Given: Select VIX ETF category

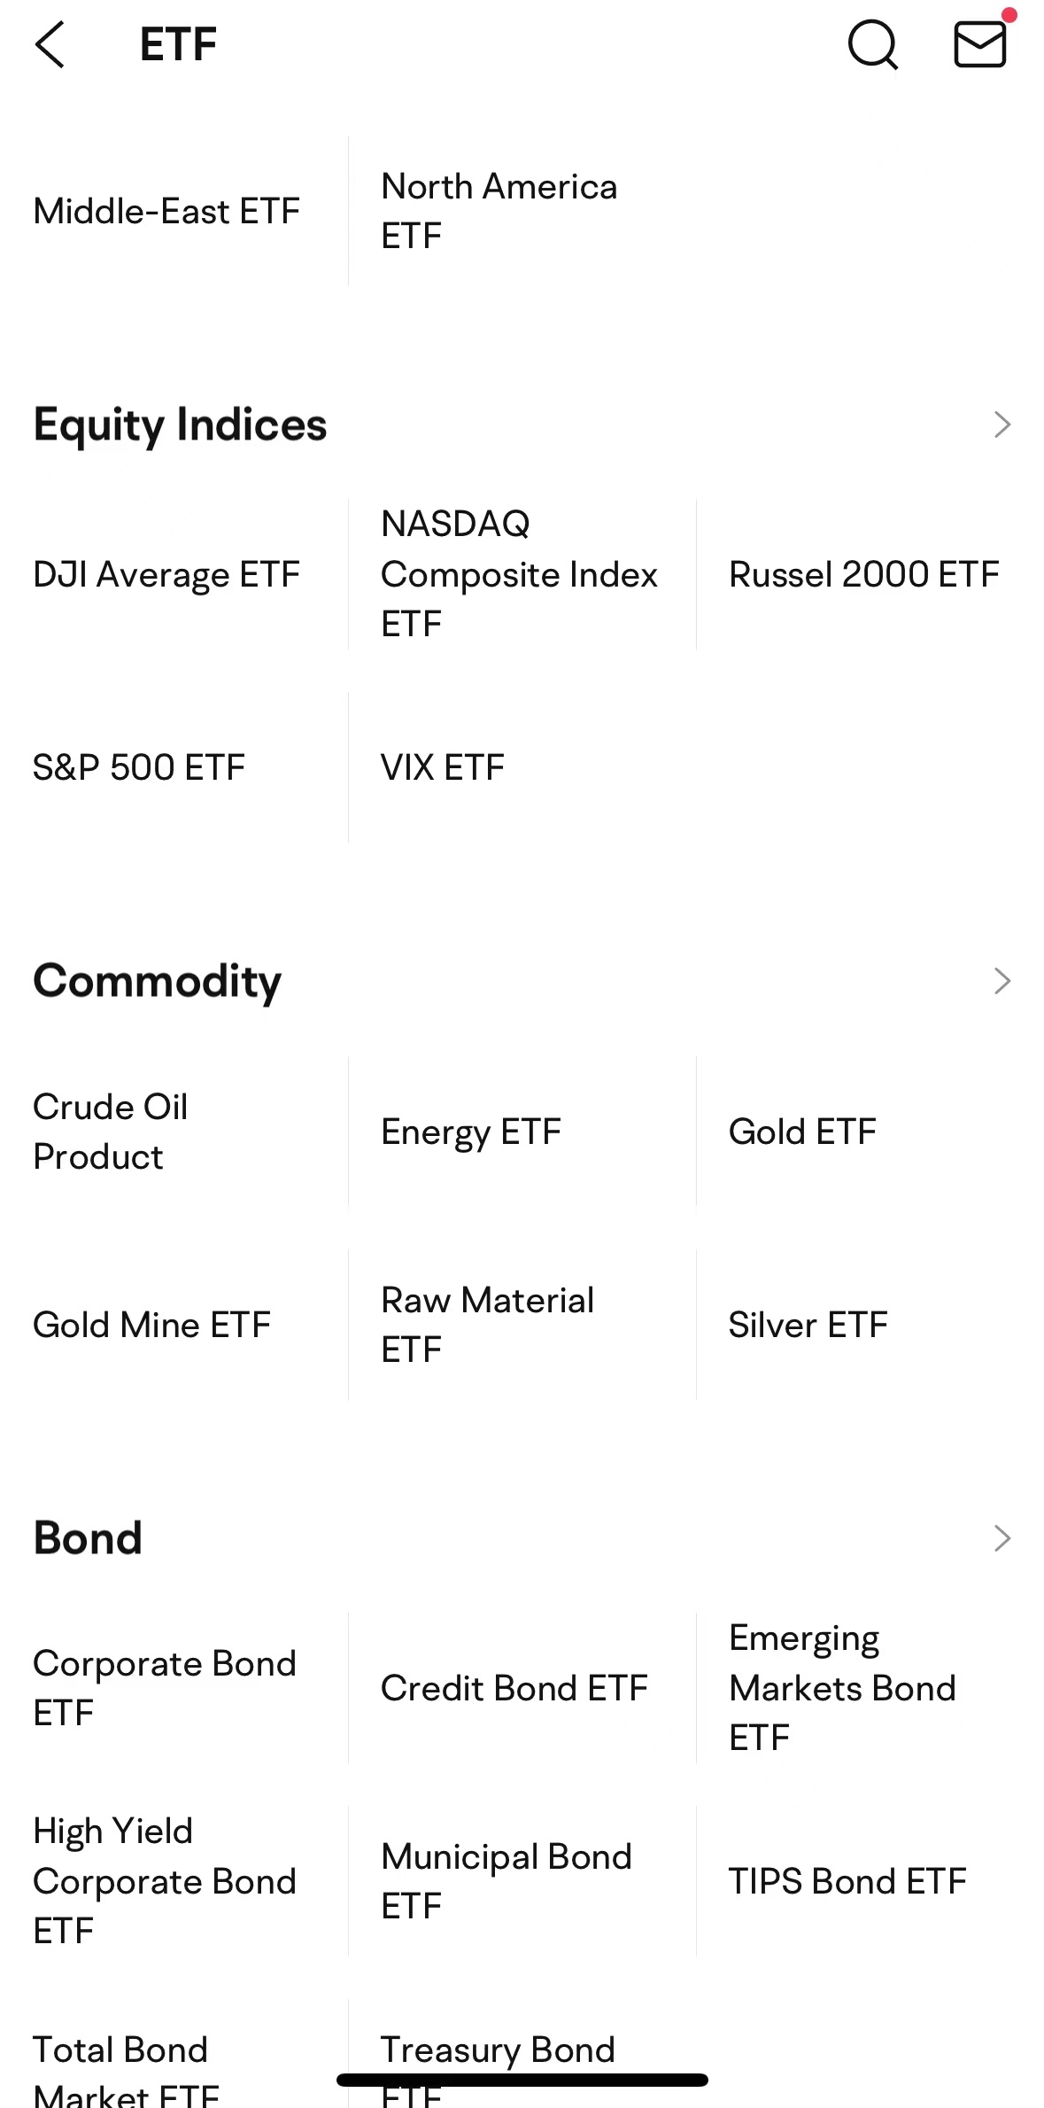Looking at the screenshot, I should (x=443, y=767).
